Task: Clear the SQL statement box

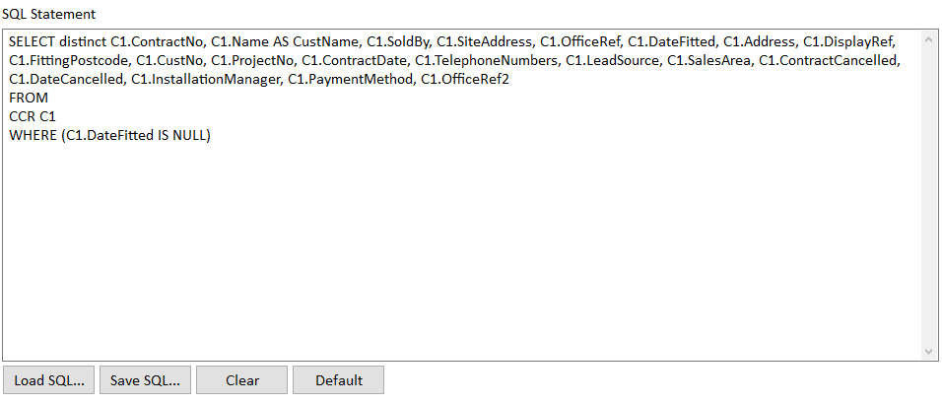Action: click(242, 380)
